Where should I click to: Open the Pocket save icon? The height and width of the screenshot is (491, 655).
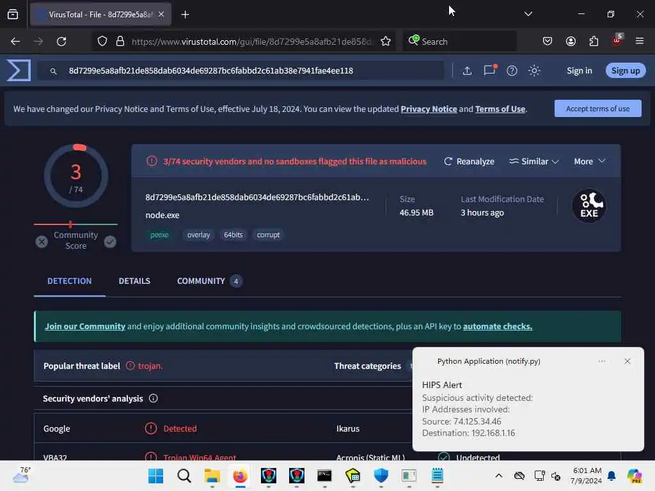pos(548,42)
